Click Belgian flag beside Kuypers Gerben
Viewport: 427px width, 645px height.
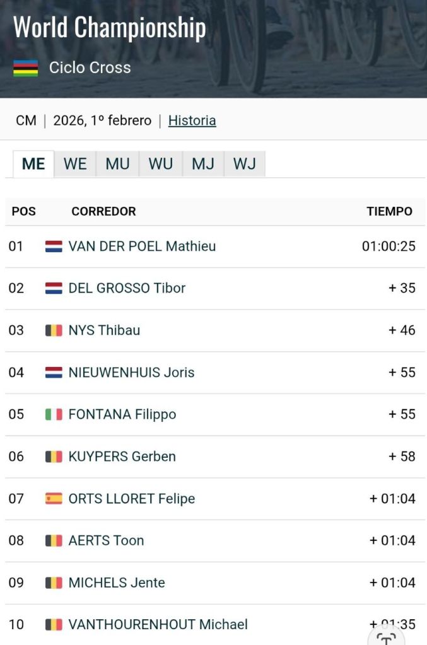54,456
